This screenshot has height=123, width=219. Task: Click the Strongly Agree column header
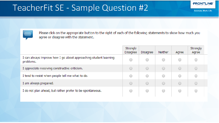196,50
